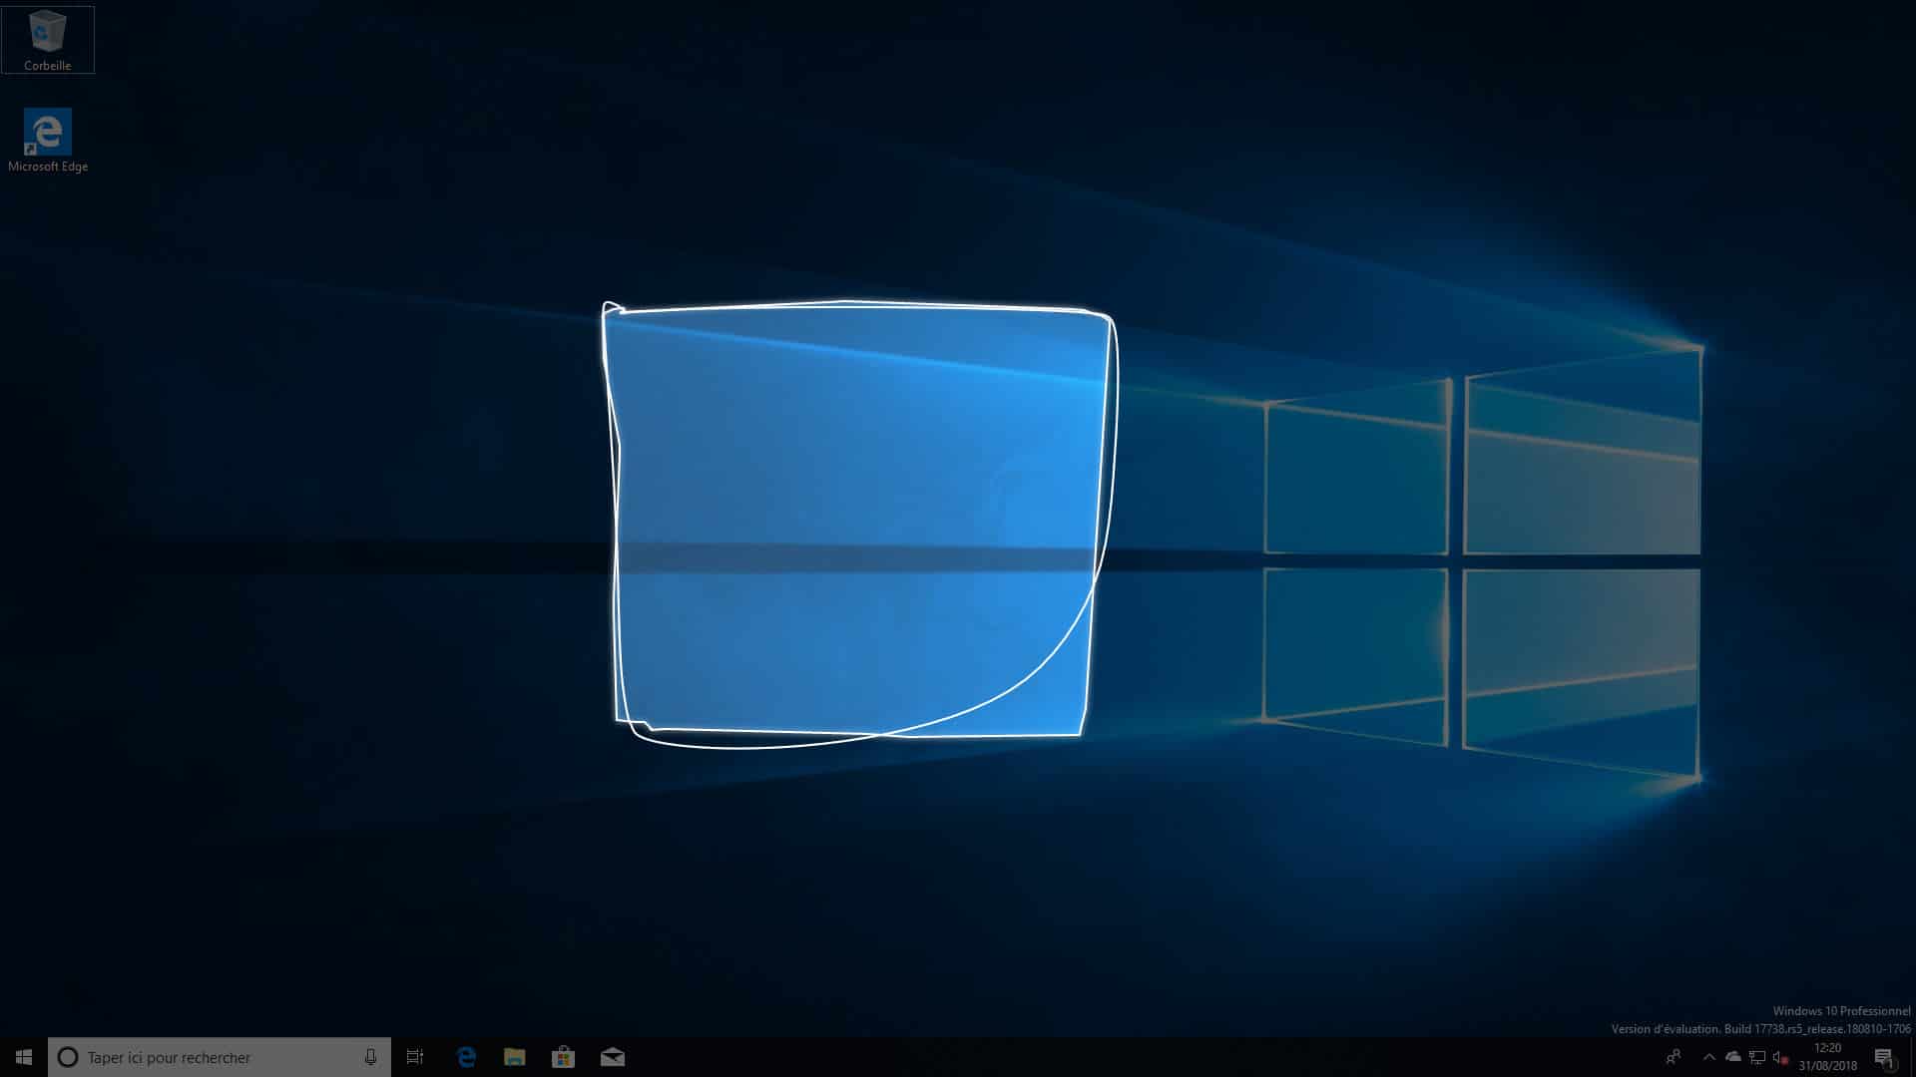The height and width of the screenshot is (1077, 1916).
Task: Open the network status tray icon
Action: 1757,1057
